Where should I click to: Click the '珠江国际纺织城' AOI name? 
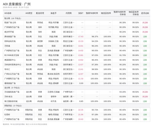click(11, 101)
